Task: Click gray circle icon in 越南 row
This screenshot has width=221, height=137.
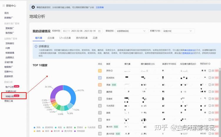Action: coord(213,113)
